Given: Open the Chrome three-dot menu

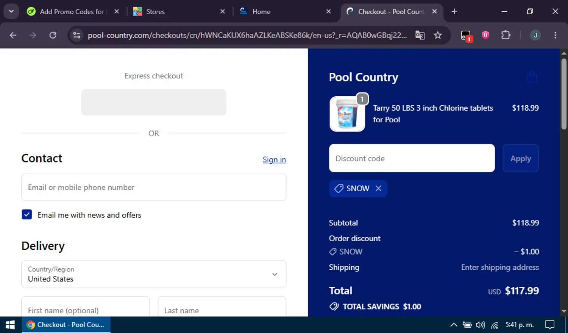Looking at the screenshot, I should [556, 35].
